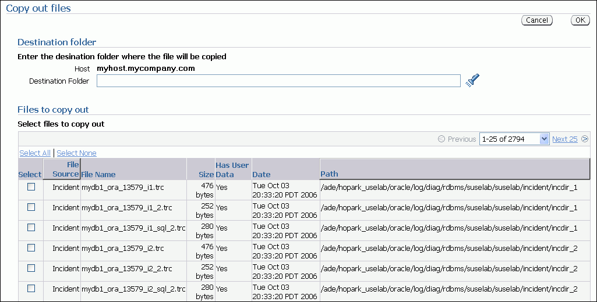Image resolution: width=597 pixels, height=302 pixels.
Task: Check the box for mydb1_ora_13579_i2.trc
Action: click(31, 247)
